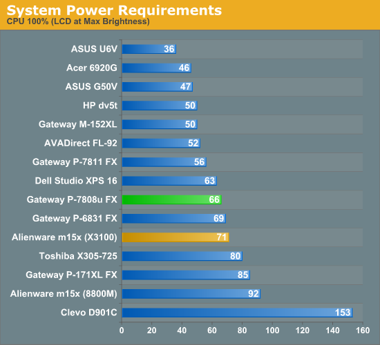
Task: Select the 'Gateway M-152XL' label
Action: point(78,124)
